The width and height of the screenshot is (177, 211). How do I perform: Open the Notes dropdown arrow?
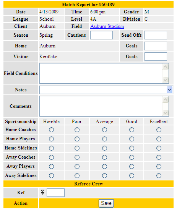(169, 90)
